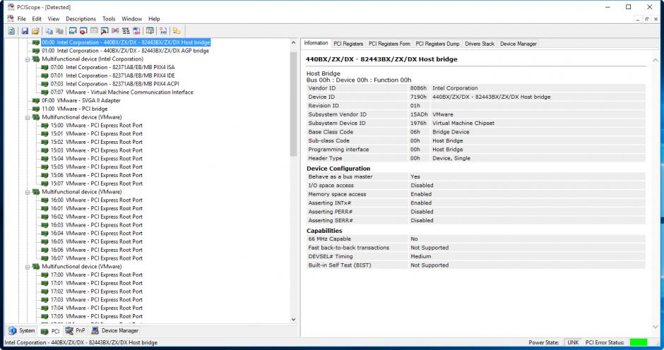Click the System globe icon at the bottom
The height and width of the screenshot is (350, 664).
(12, 330)
